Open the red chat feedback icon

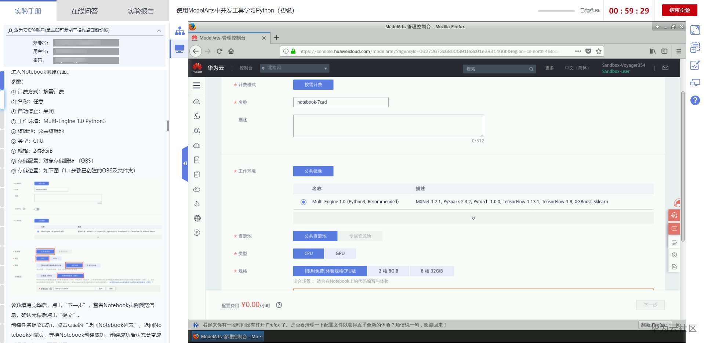tap(674, 229)
